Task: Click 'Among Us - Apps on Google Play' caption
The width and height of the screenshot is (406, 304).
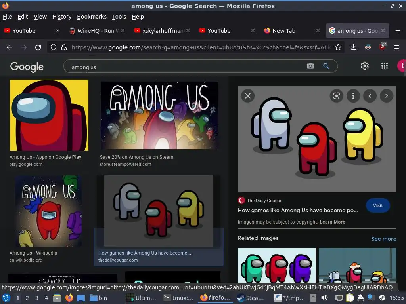Action: 45,157
